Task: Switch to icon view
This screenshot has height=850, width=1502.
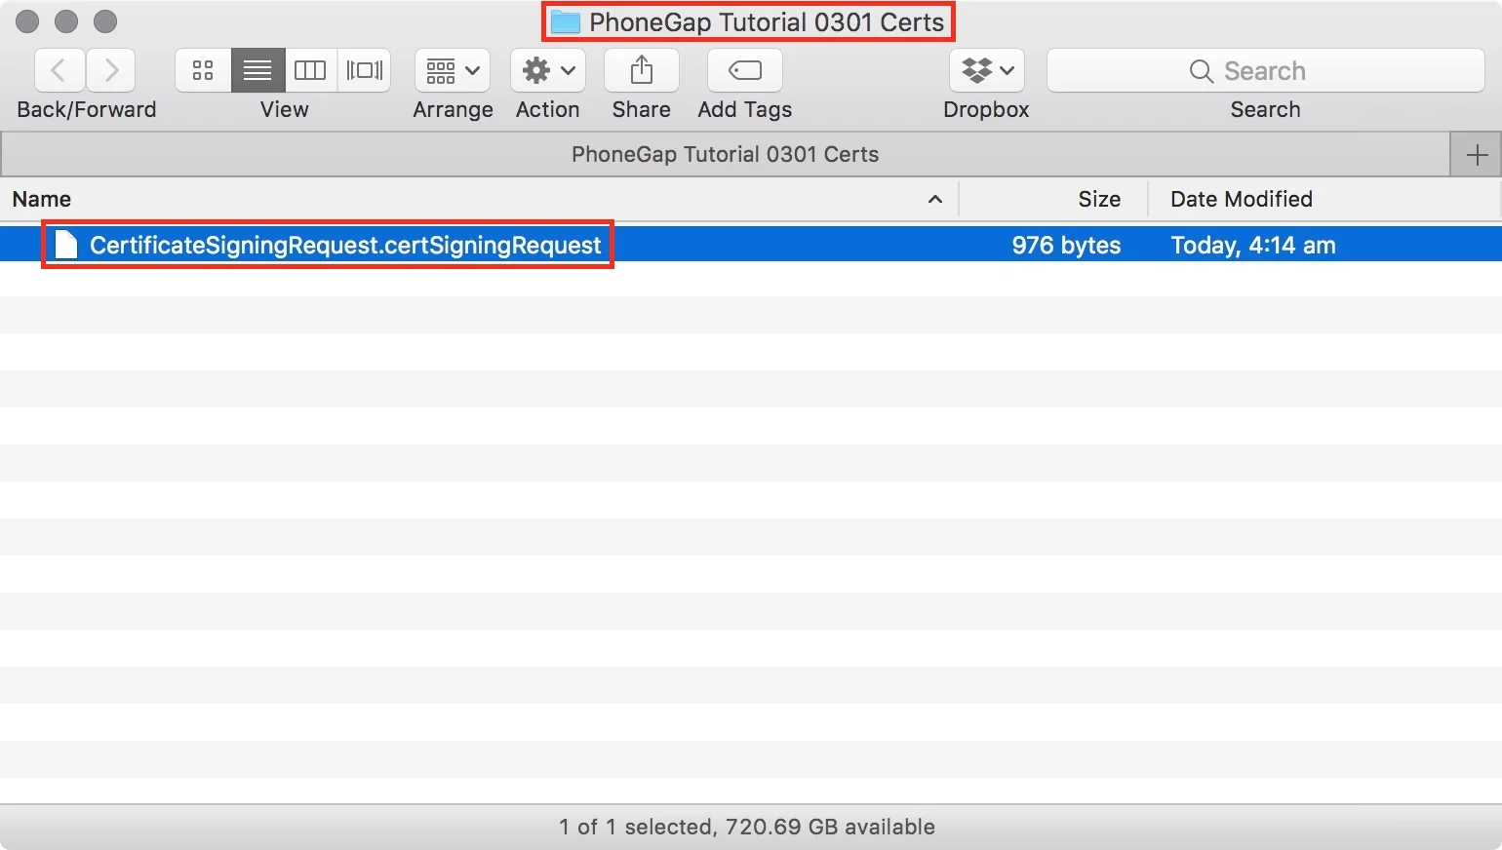Action: pos(203,70)
